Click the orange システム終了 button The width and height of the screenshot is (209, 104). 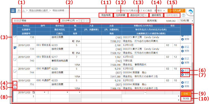coord(176,11)
